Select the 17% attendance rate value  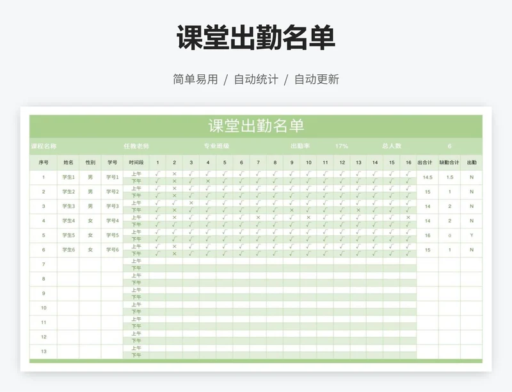342,146
